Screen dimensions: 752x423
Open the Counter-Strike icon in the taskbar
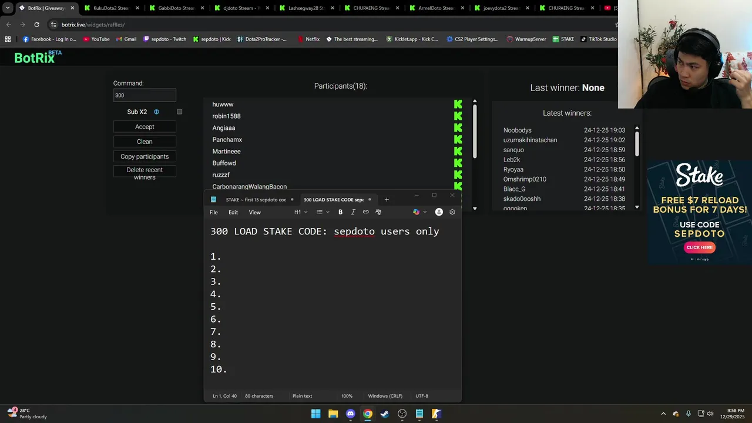pos(437,414)
